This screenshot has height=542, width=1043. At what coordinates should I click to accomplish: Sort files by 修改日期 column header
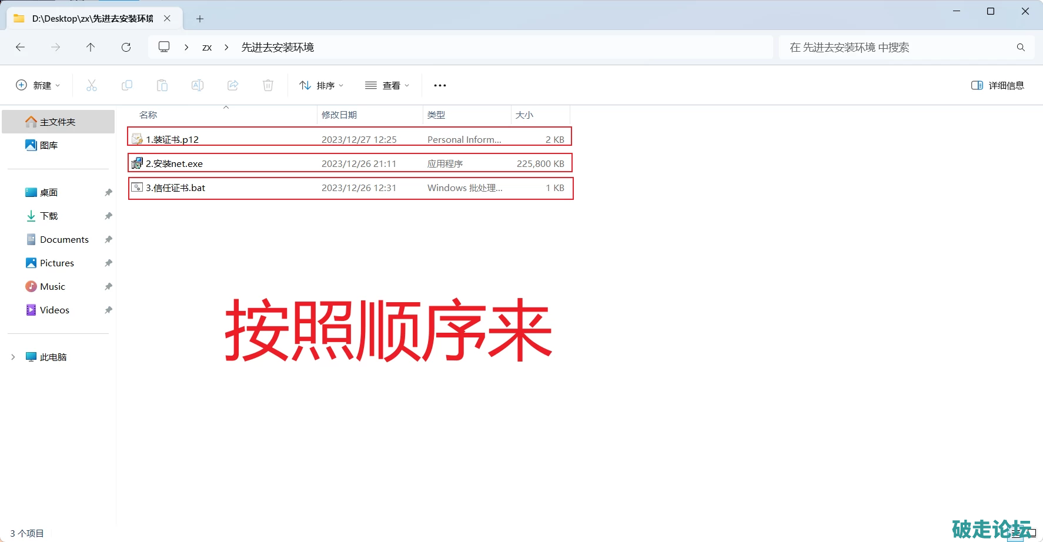point(339,115)
